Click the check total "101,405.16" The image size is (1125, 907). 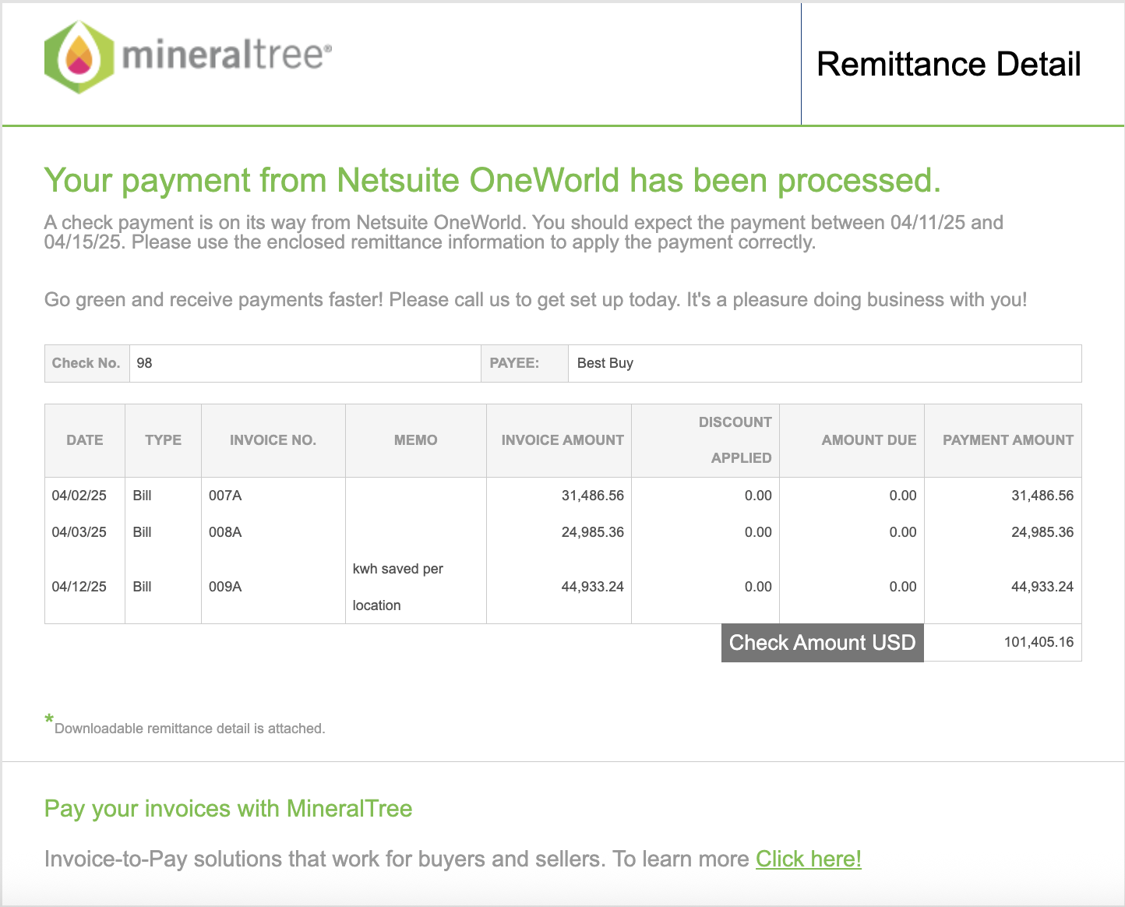[1039, 642]
